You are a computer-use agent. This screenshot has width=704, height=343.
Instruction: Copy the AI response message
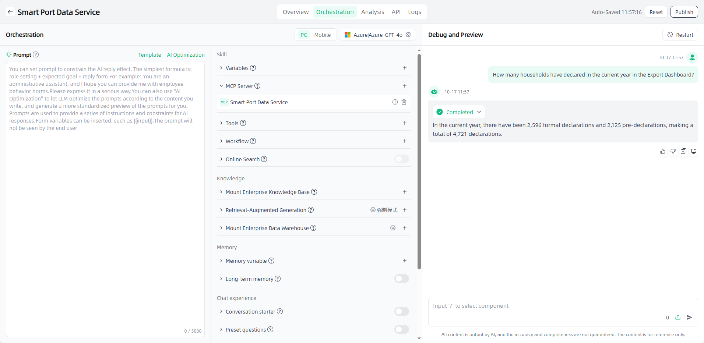(x=683, y=151)
